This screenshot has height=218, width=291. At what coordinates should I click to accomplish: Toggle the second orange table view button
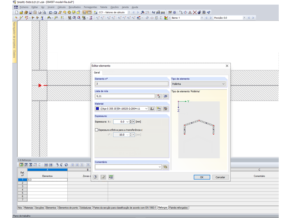pos(89,12)
